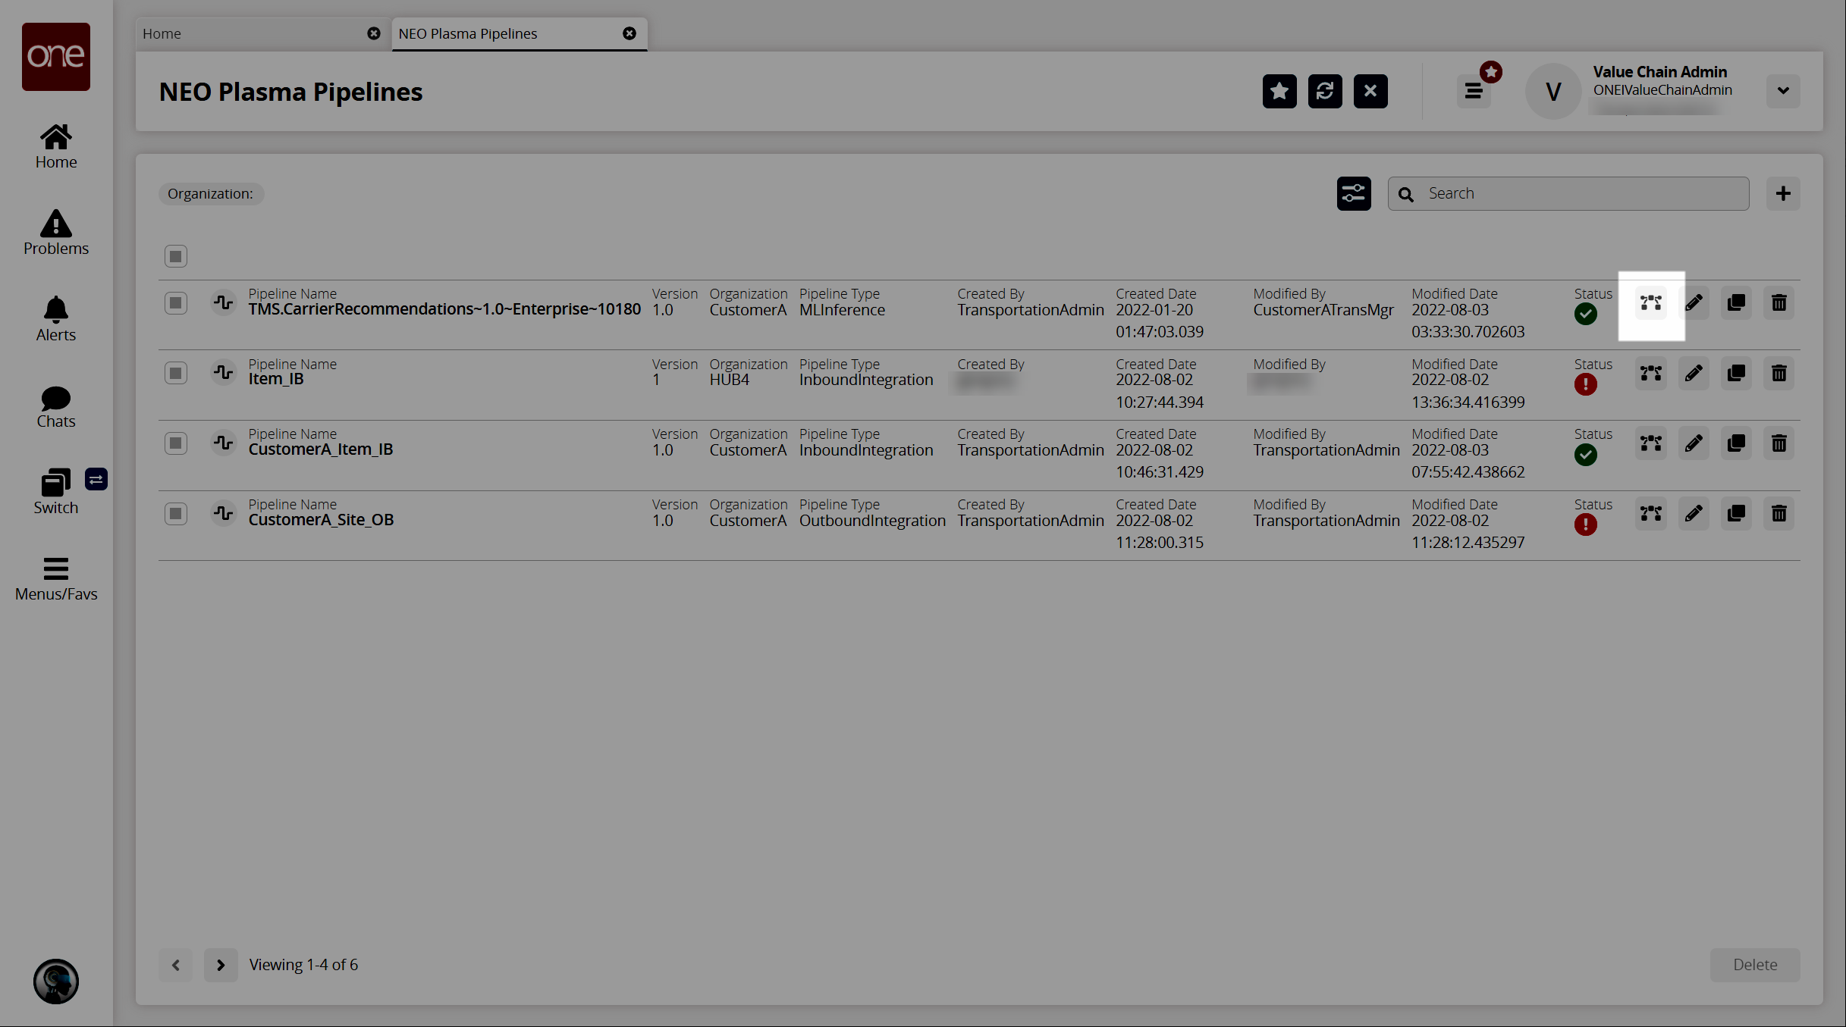Image resolution: width=1846 pixels, height=1027 pixels.
Task: Toggle the select-all checkbox above list
Action: click(x=176, y=256)
